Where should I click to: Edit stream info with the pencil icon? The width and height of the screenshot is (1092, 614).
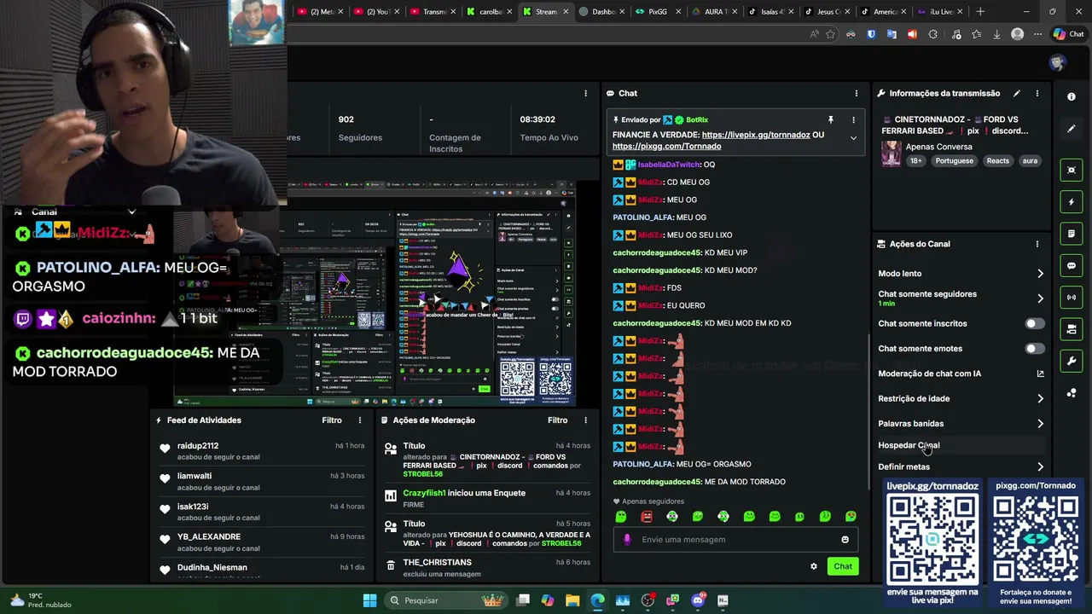1016,93
